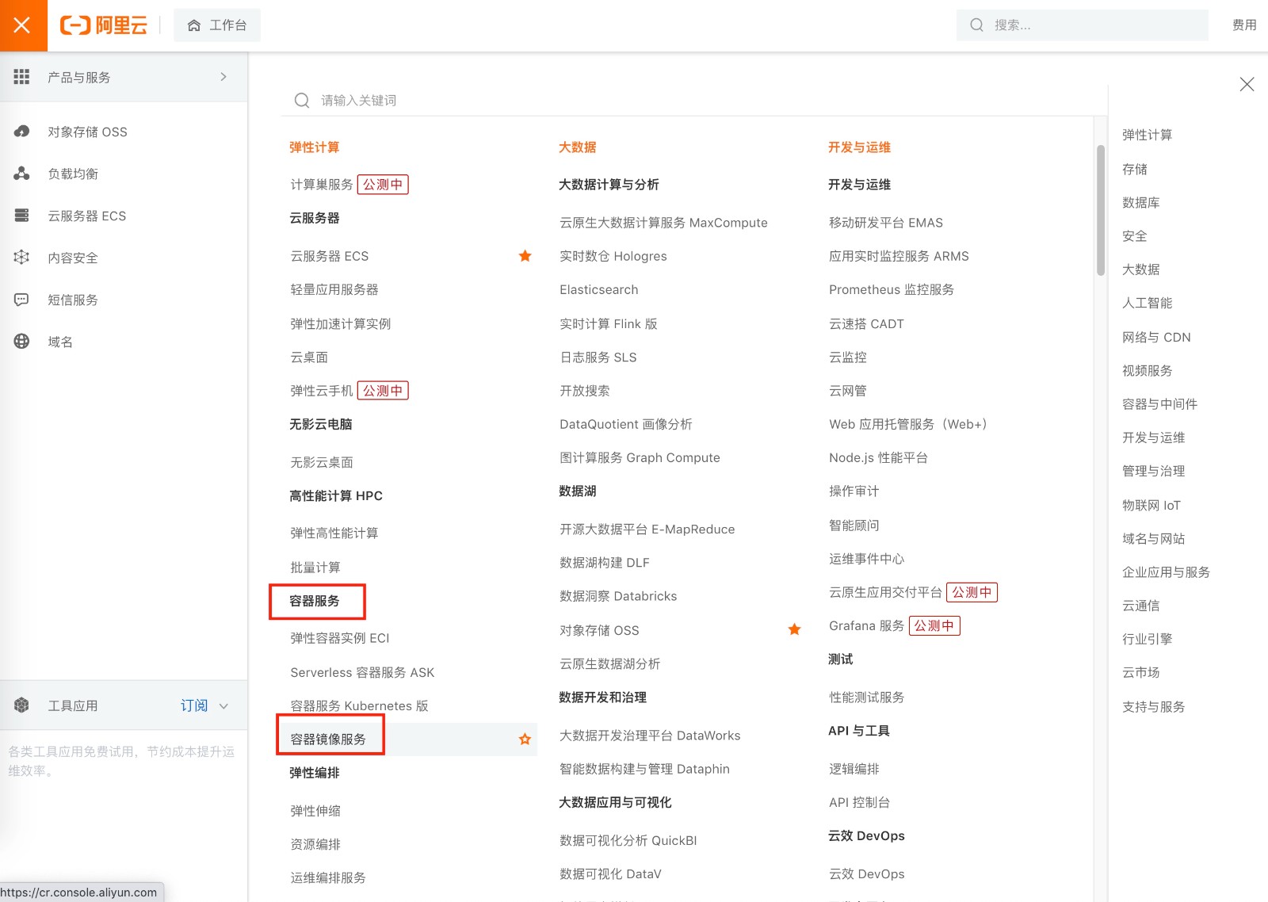
Task: Jump to 人工智能 category in right nav
Action: pos(1147,303)
